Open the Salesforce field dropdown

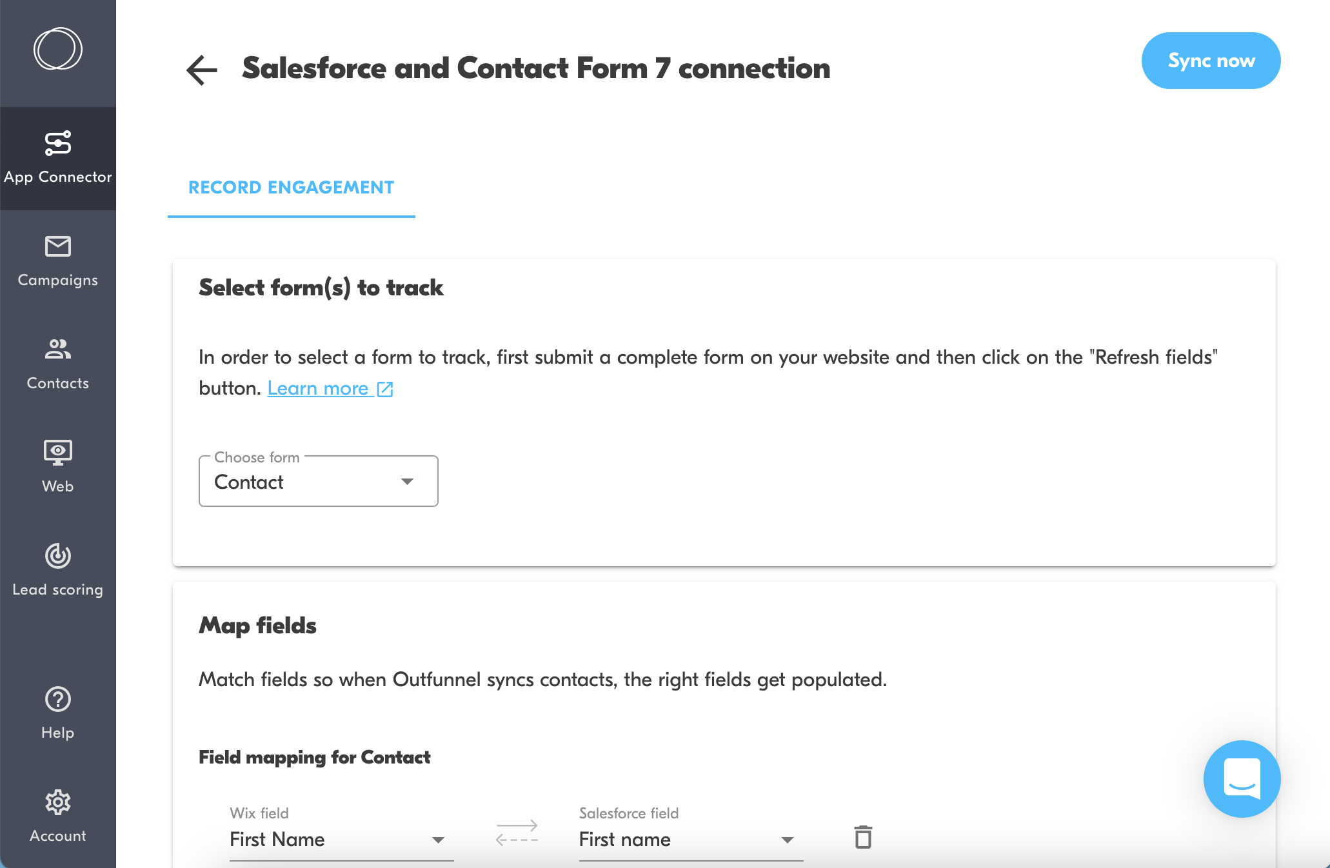coord(691,840)
